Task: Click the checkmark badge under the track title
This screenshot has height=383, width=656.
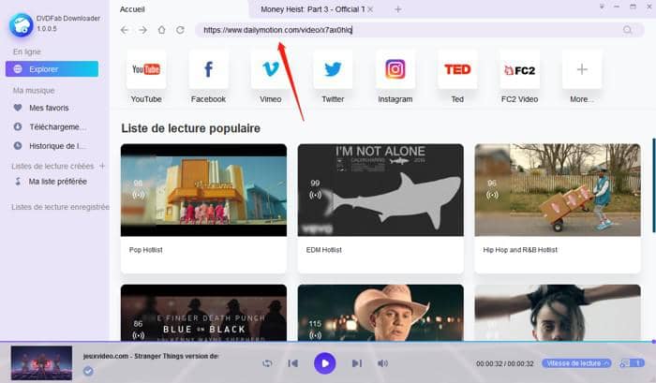Action: pyautogui.click(x=88, y=371)
